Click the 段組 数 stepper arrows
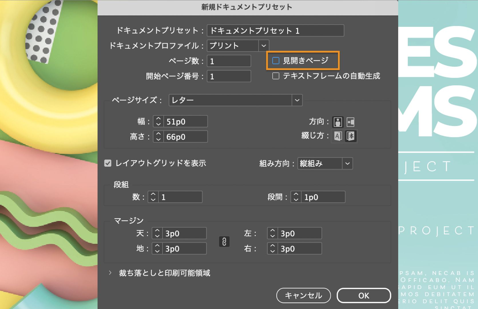This screenshot has width=478, height=309. click(153, 197)
